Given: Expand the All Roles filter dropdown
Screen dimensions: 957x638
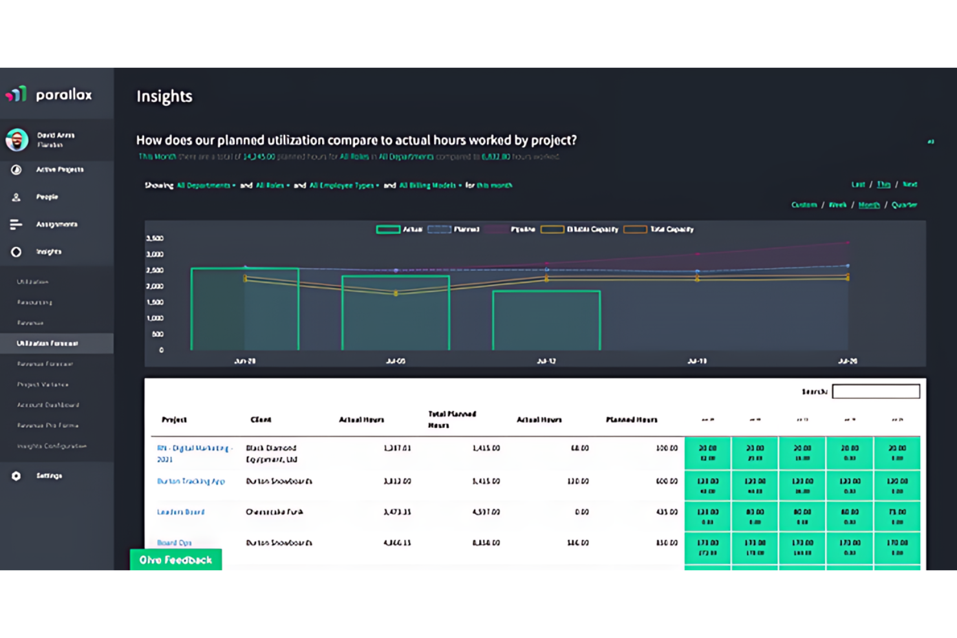Looking at the screenshot, I should [272, 186].
